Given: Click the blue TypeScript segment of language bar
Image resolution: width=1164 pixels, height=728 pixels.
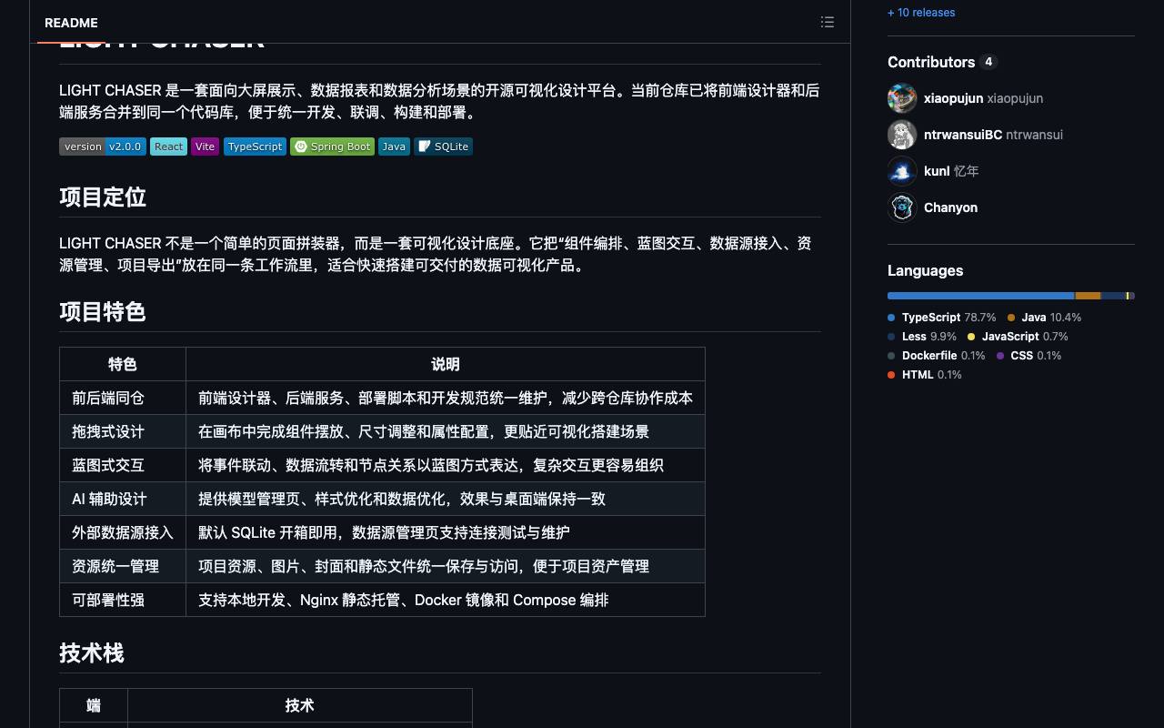Looking at the screenshot, I should (x=981, y=296).
